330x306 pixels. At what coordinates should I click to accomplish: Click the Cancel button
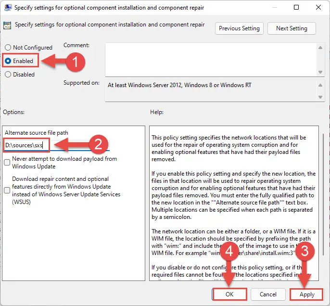click(x=268, y=294)
